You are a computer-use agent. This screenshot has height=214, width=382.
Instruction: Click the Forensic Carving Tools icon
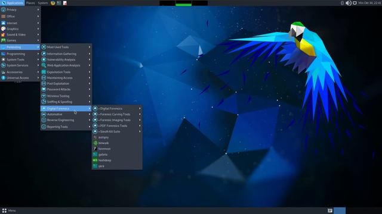click(95, 114)
